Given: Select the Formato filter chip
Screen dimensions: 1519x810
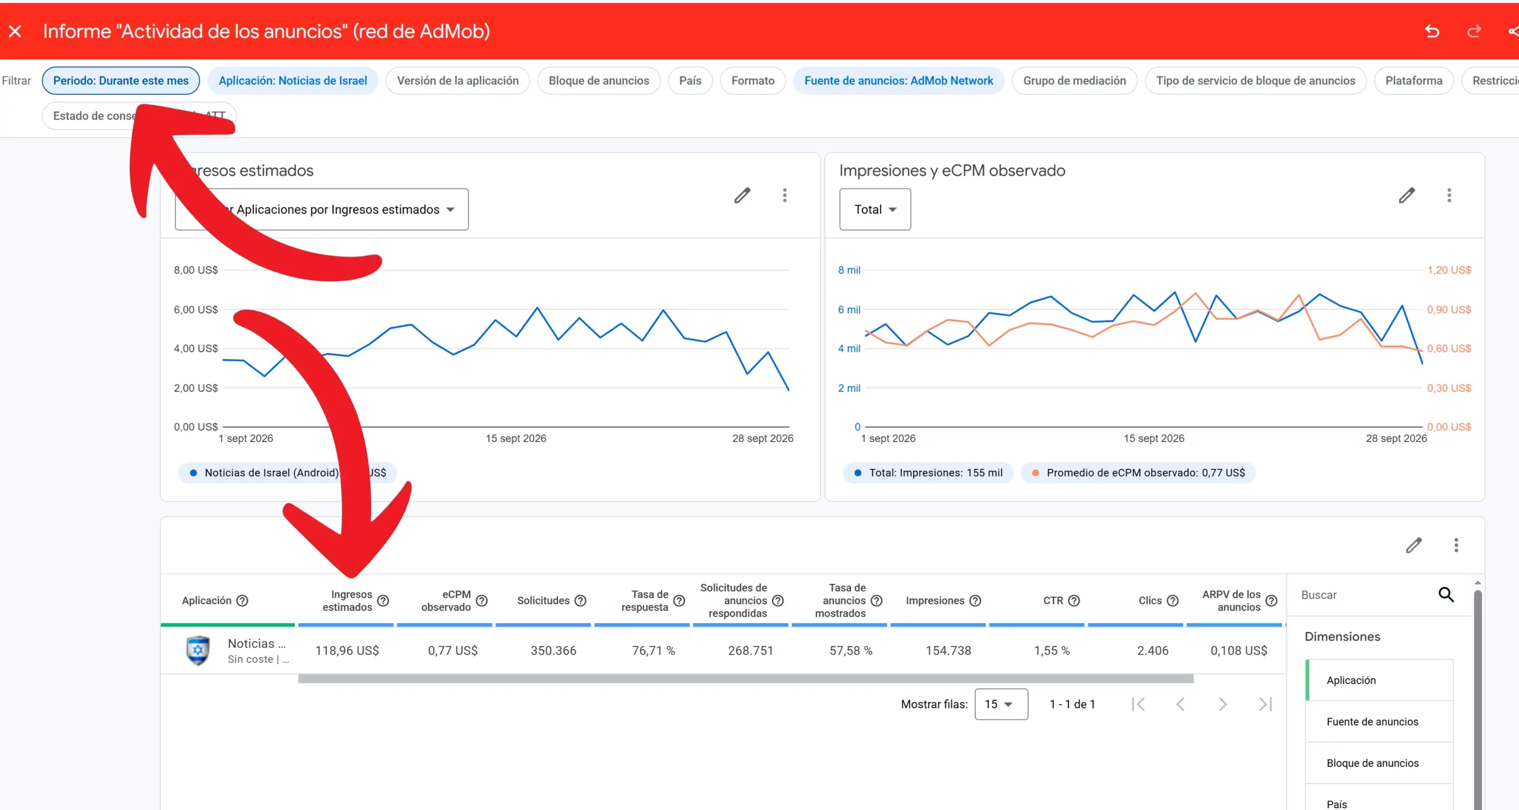Looking at the screenshot, I should click(x=752, y=81).
